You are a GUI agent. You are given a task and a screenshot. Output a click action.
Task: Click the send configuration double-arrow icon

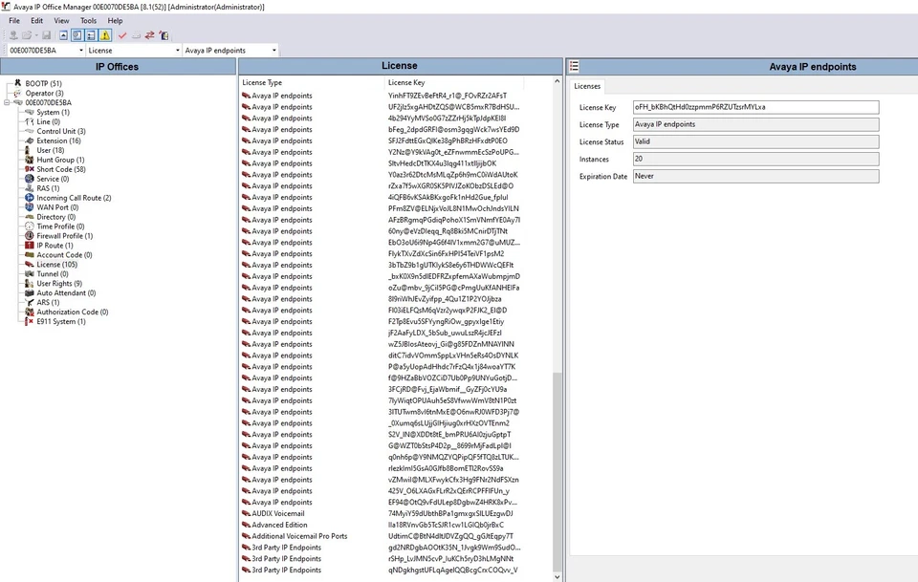(x=148, y=34)
